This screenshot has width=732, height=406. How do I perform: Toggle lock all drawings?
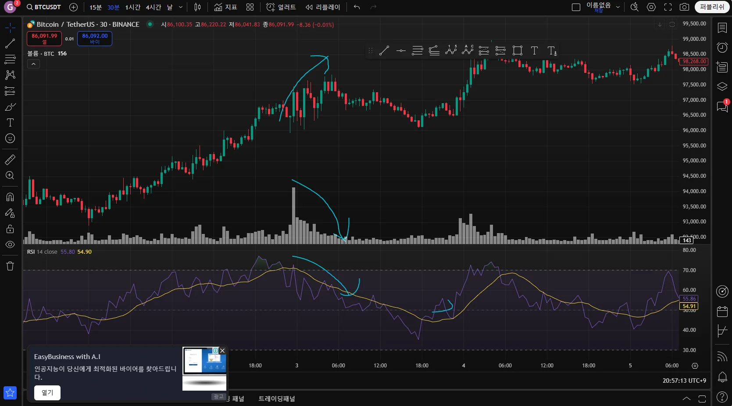[x=10, y=229]
